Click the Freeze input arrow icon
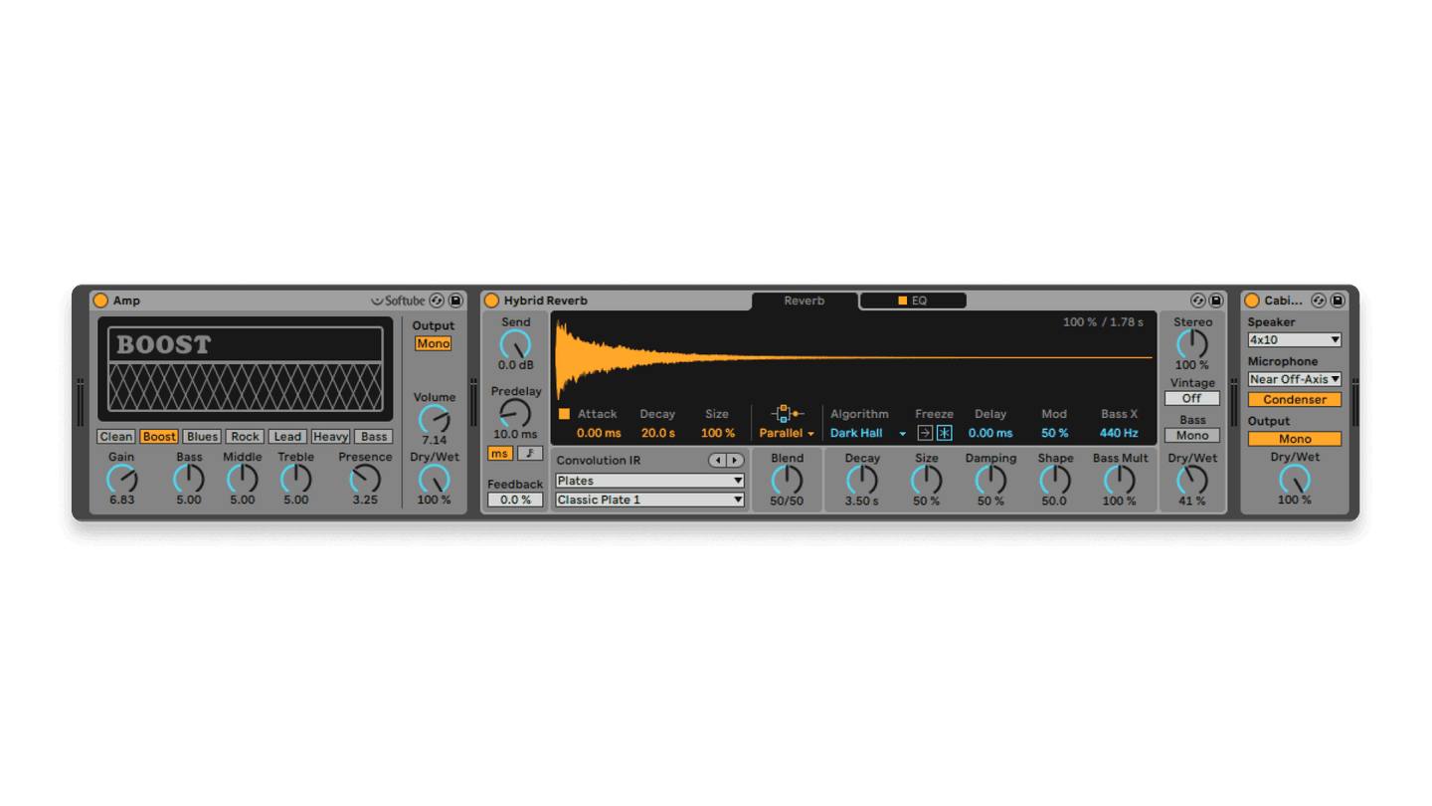1432x806 pixels. coord(926,432)
